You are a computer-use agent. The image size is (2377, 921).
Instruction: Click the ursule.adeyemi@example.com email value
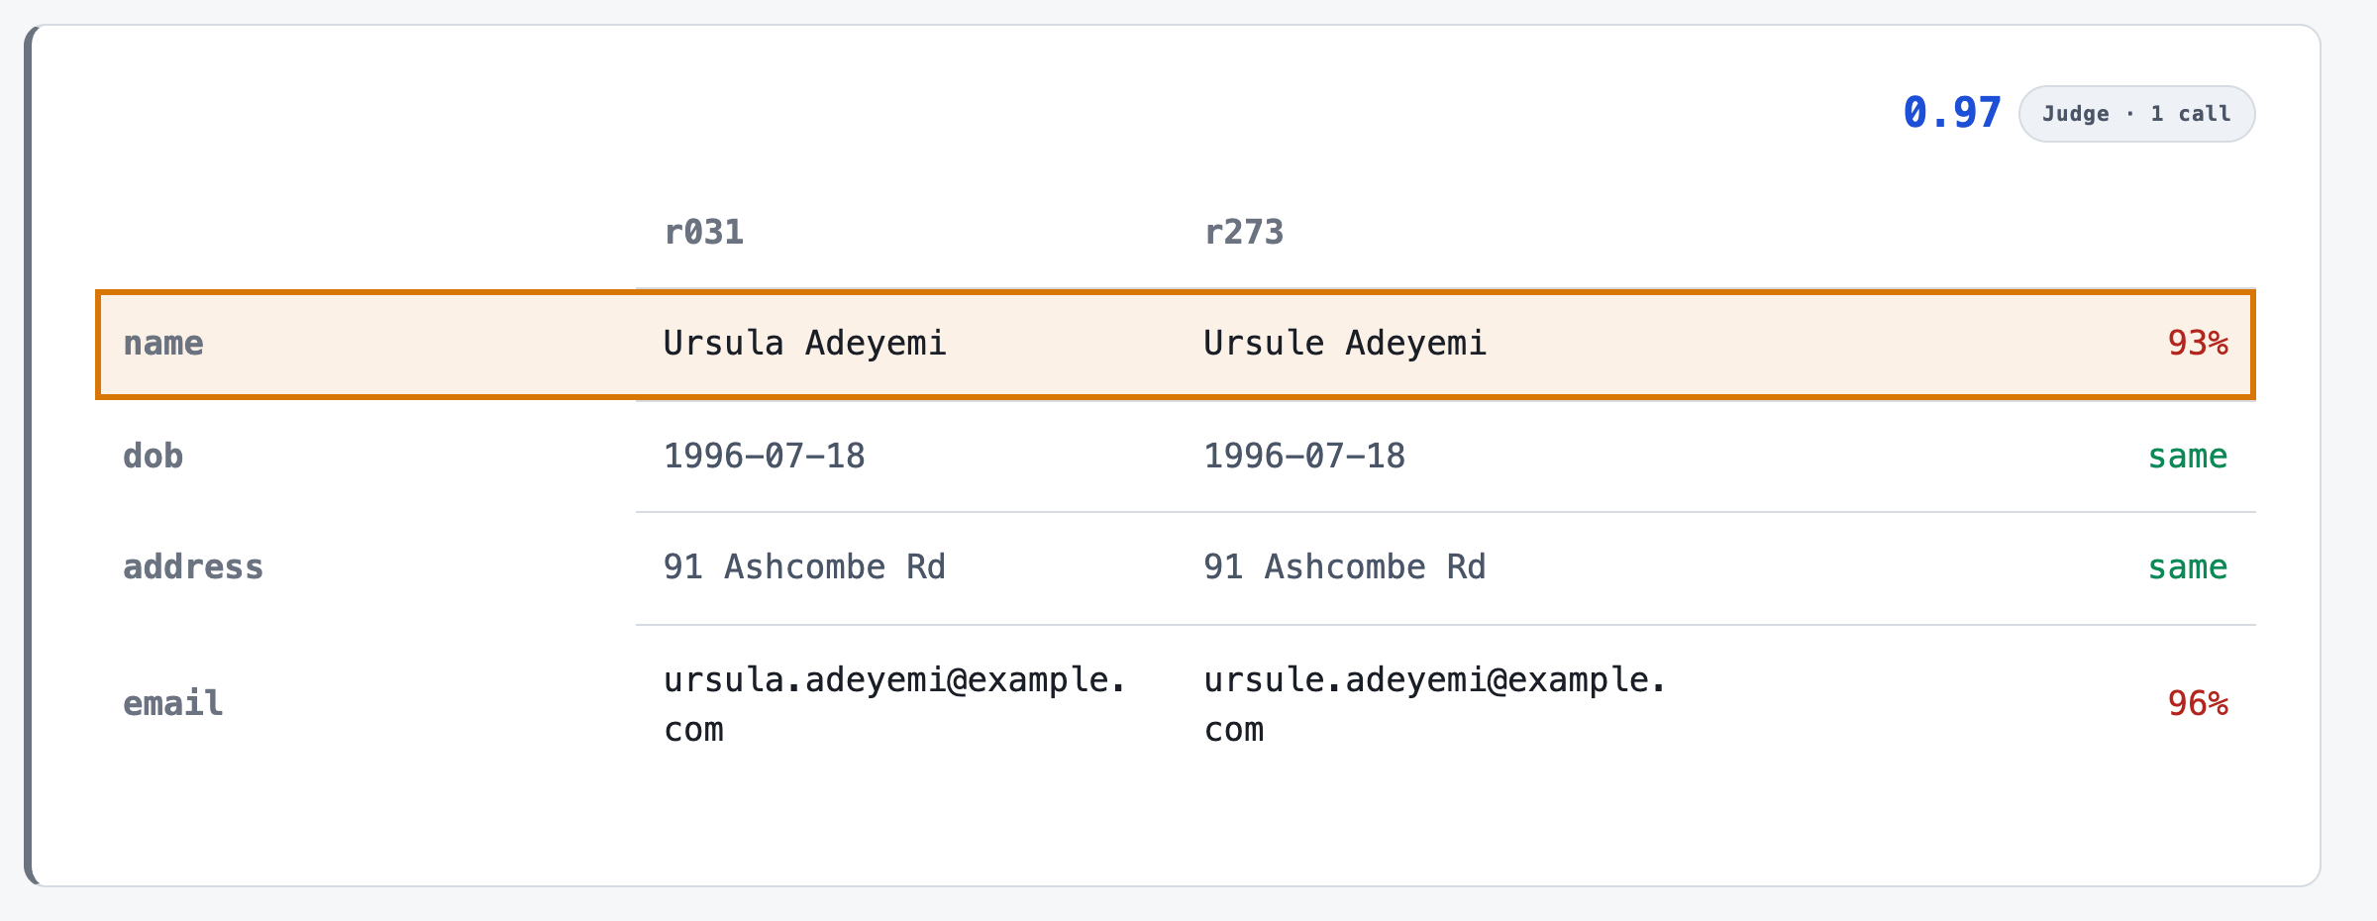tap(1436, 704)
